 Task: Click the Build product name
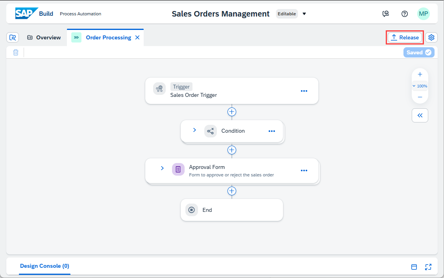coord(46,14)
